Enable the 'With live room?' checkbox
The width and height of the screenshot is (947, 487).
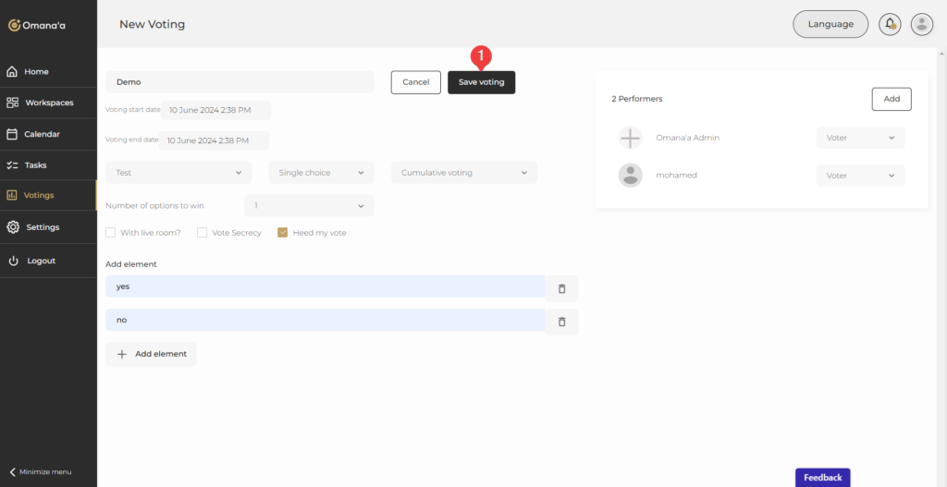(111, 233)
